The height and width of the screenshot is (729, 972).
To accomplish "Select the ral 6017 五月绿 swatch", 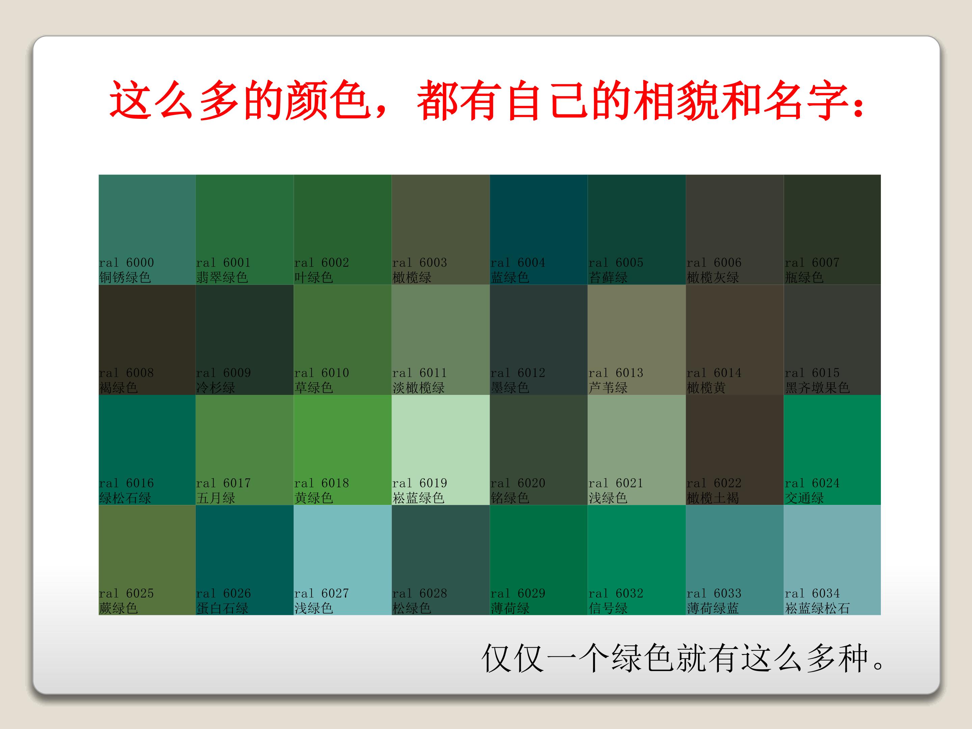I will click(245, 450).
